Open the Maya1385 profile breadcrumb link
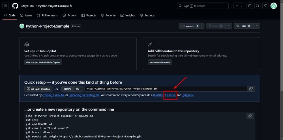This screenshot has width=283, height=140. (28, 6)
